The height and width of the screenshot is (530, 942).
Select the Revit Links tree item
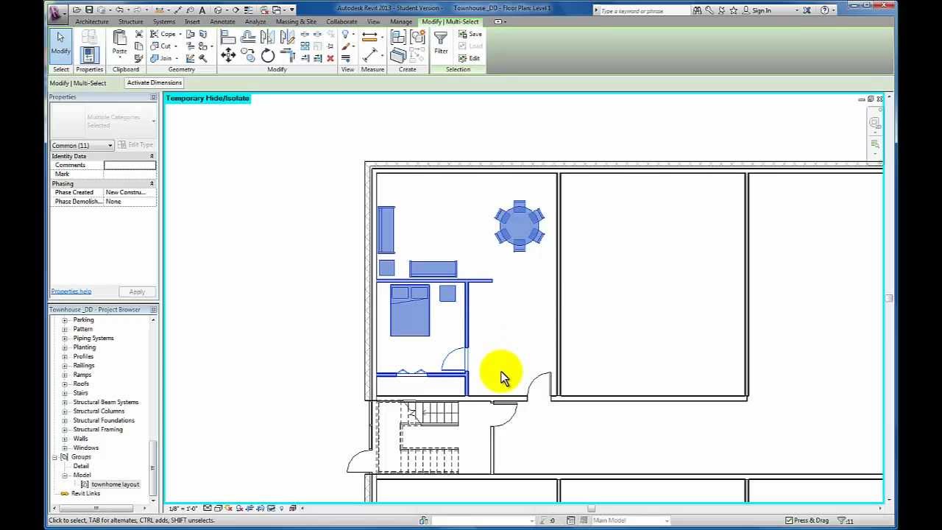click(x=86, y=493)
